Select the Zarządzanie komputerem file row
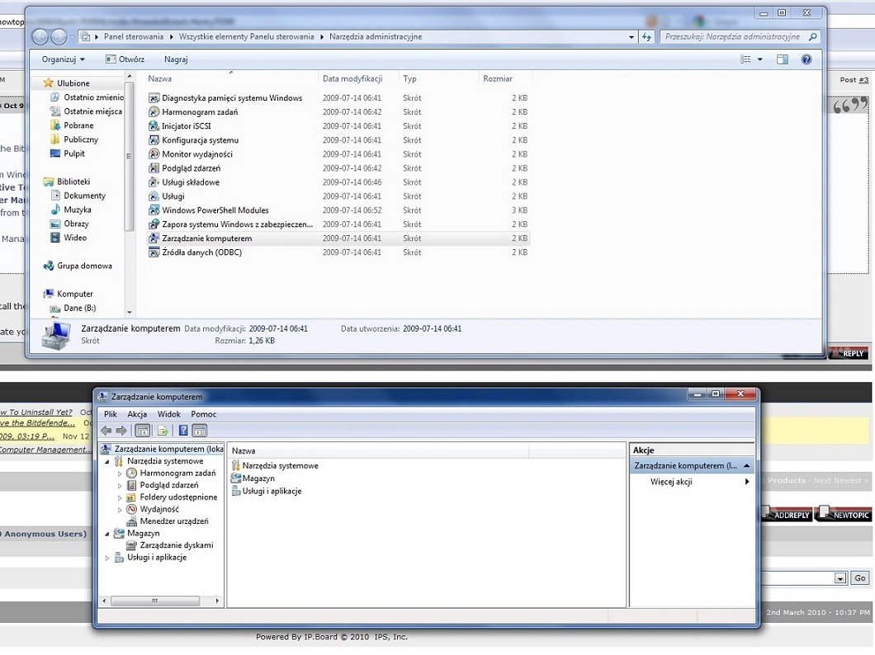The image size is (875, 655). tap(338, 238)
